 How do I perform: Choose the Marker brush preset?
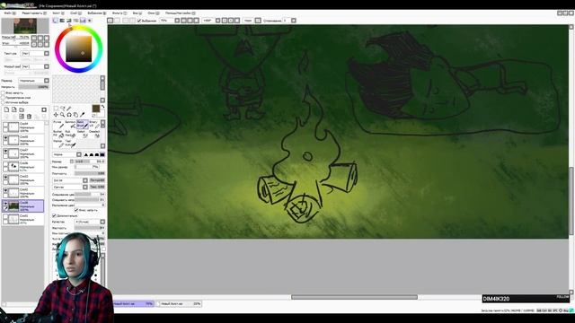click(58, 143)
